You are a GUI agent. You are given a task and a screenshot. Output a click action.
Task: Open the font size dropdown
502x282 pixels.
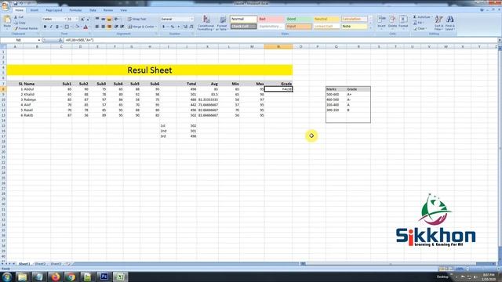76,19
